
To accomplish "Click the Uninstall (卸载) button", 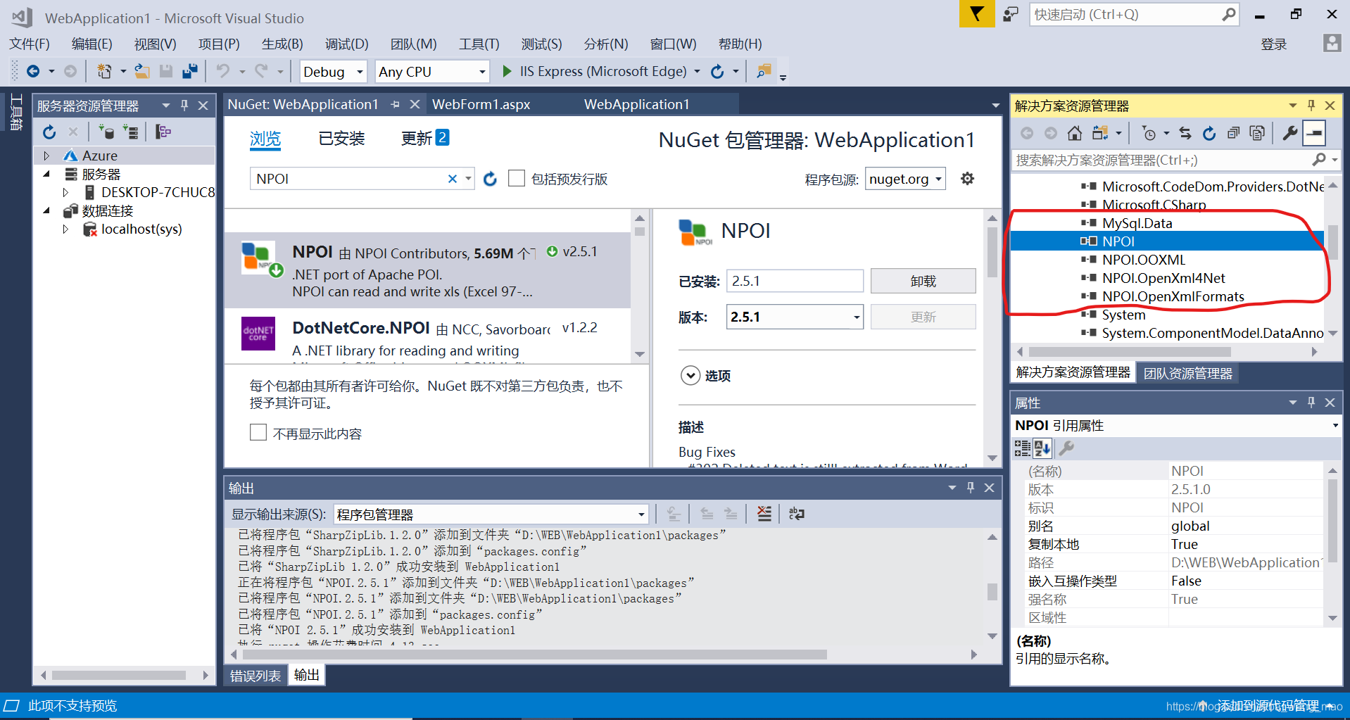I will coord(923,281).
